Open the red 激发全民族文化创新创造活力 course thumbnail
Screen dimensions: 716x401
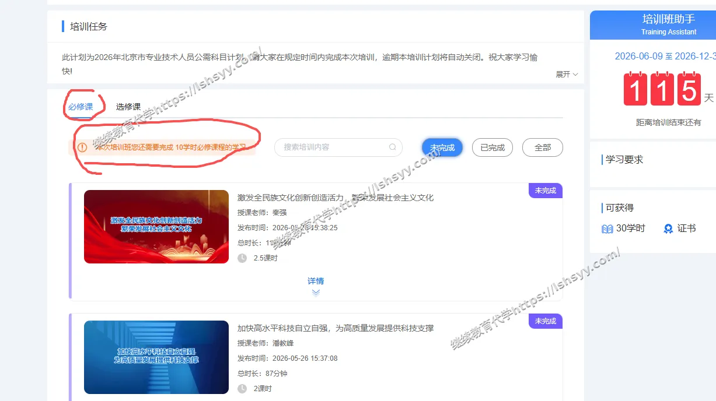(x=156, y=227)
